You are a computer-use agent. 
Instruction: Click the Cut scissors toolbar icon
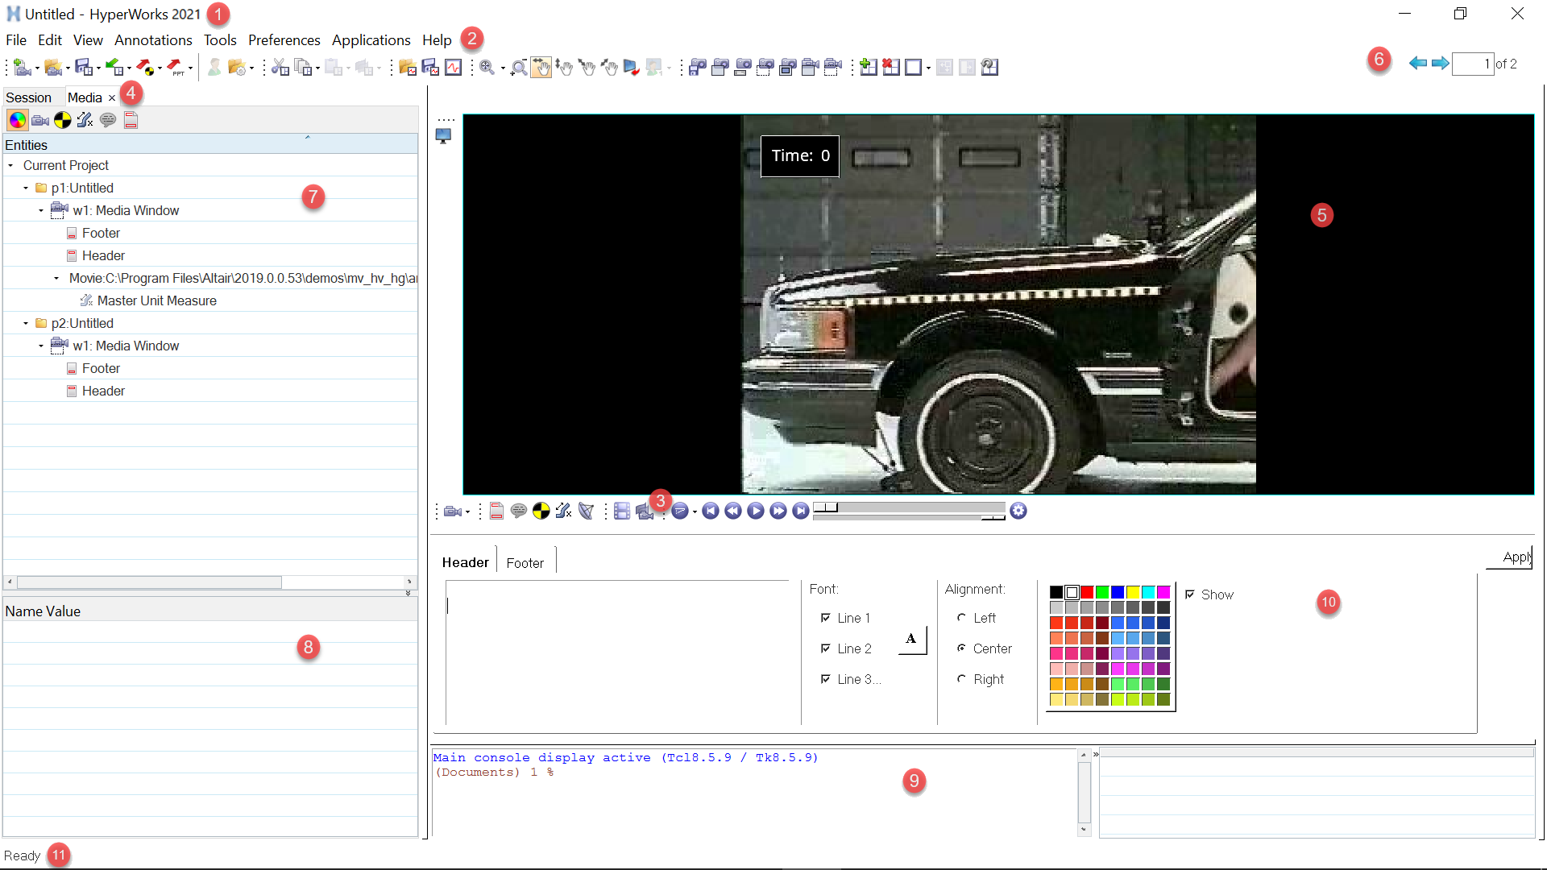pyautogui.click(x=280, y=68)
